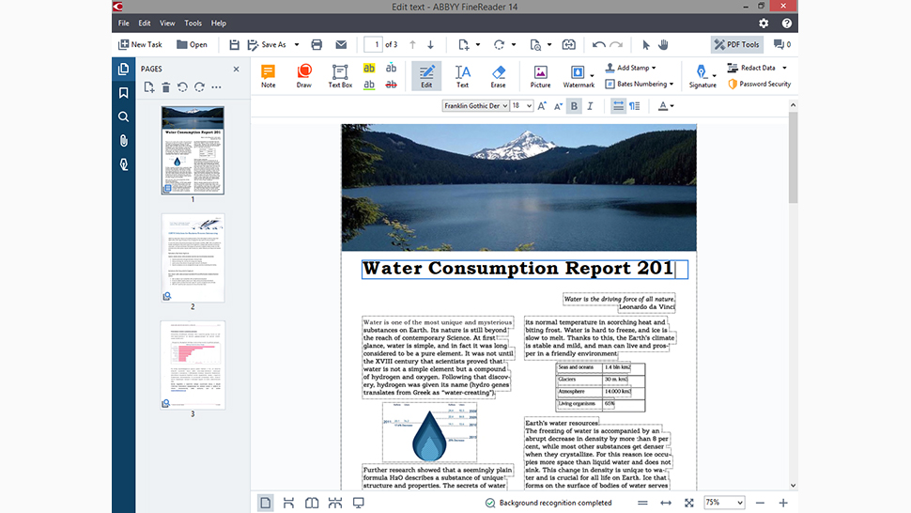Click the E-mail envelope icon
Screen dimensions: 911x513
point(341,45)
